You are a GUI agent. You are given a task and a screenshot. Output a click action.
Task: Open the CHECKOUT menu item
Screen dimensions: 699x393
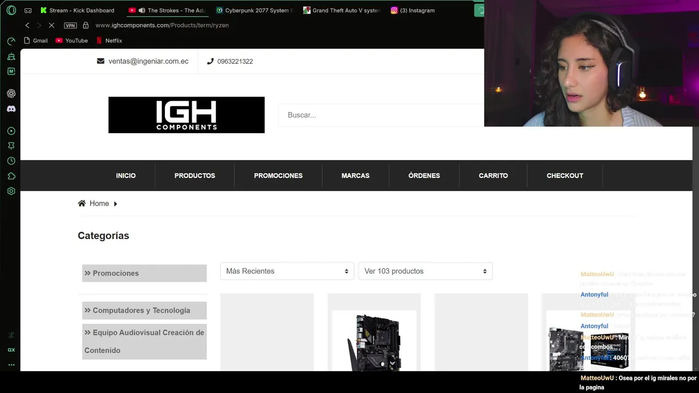(565, 176)
